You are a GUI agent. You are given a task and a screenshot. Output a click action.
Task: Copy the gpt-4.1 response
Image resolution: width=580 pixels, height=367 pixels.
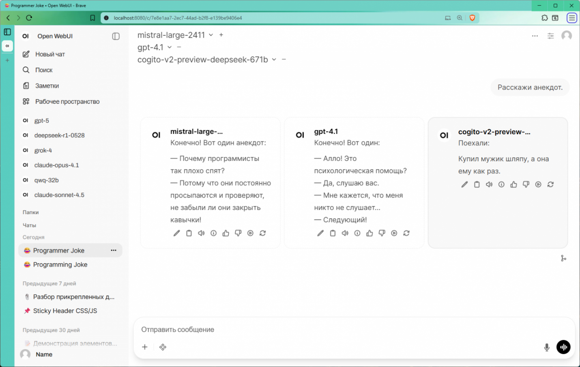[333, 233]
